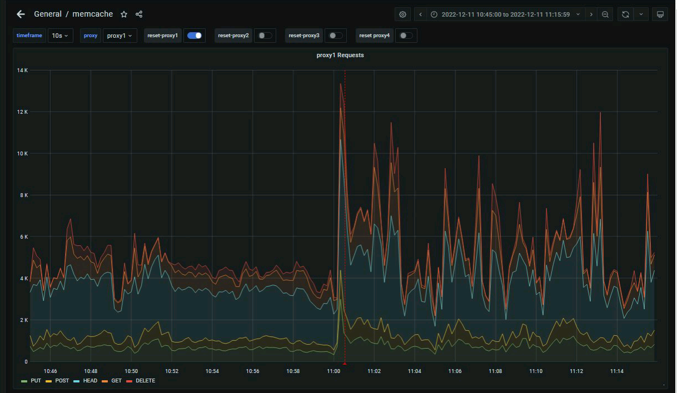Screen dimensions: 677x393
Task: Disable the reset-proxy1 toggle
Action: pyautogui.click(x=194, y=36)
